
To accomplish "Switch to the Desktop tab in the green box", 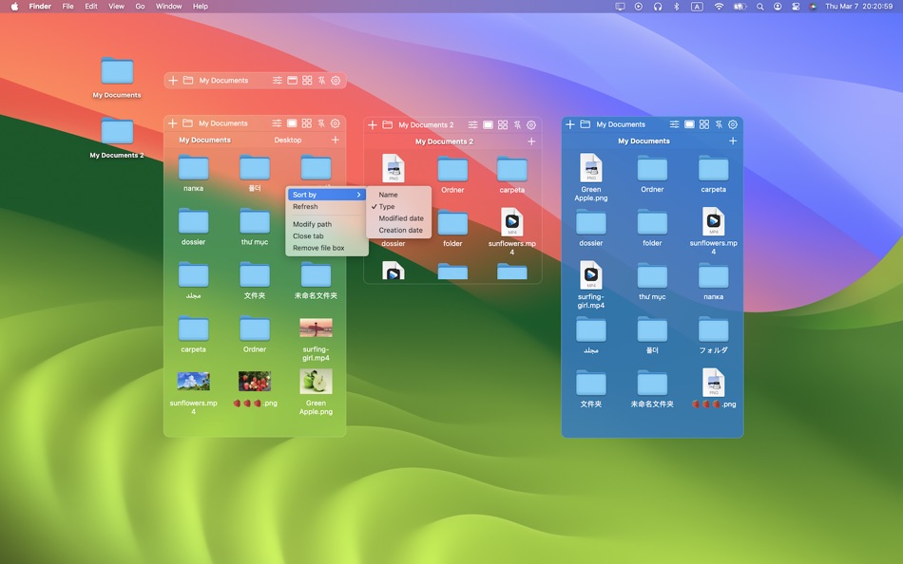I will tap(287, 140).
